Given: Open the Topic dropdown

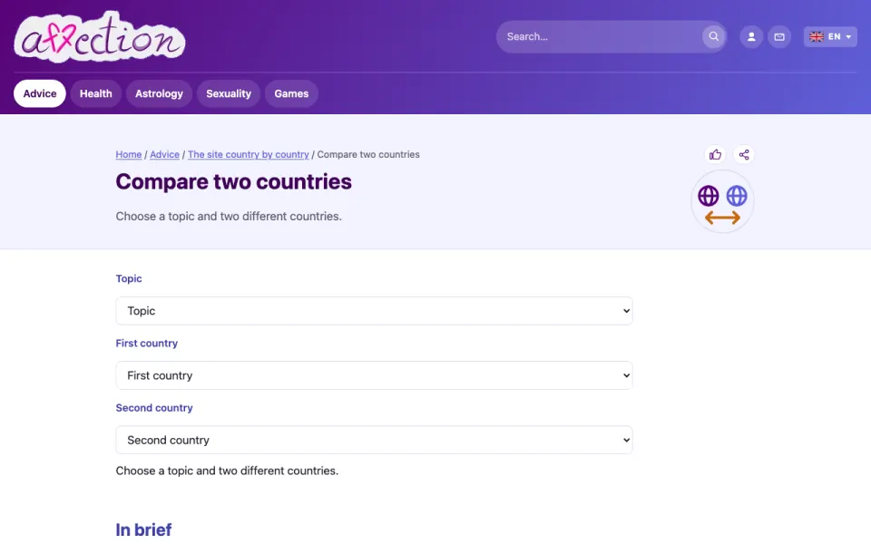Looking at the screenshot, I should click(x=374, y=311).
